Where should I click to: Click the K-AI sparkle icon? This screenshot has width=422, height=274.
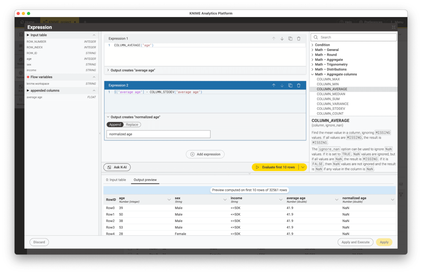(x=109, y=167)
